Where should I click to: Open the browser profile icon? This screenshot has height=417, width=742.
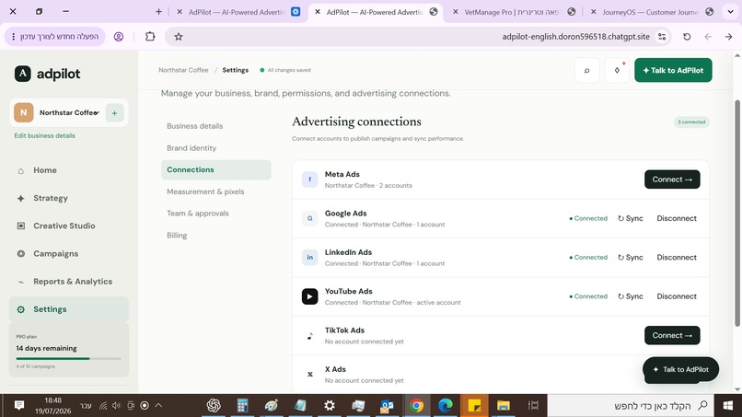coord(119,37)
